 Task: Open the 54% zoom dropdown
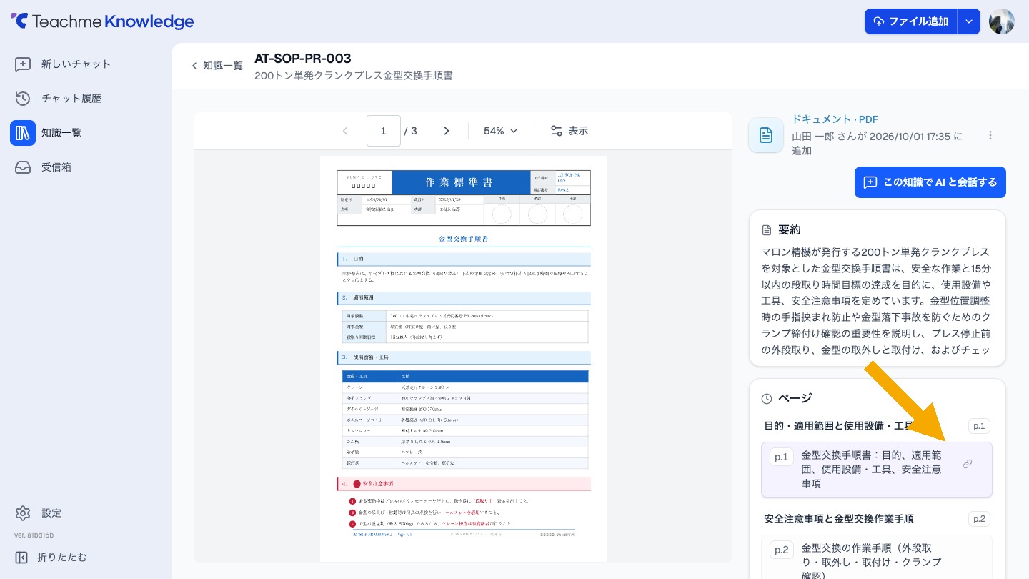click(x=501, y=131)
